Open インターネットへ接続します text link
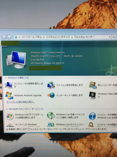 pos(69,95)
